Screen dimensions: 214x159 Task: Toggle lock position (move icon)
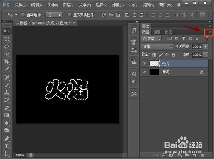[167, 55]
